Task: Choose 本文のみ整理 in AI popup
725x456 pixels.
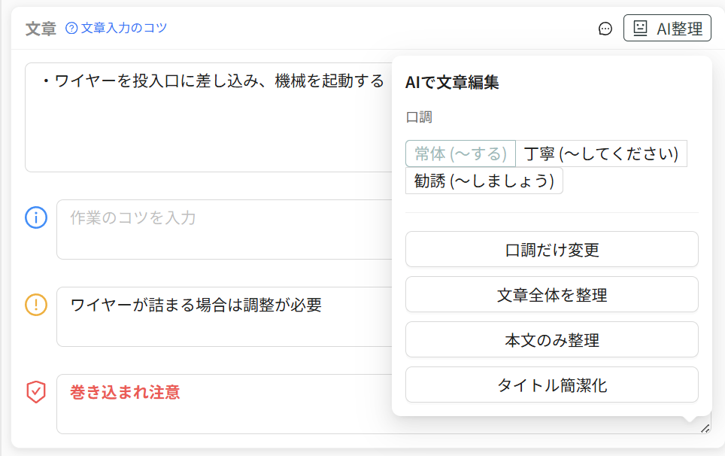Action: tap(551, 339)
